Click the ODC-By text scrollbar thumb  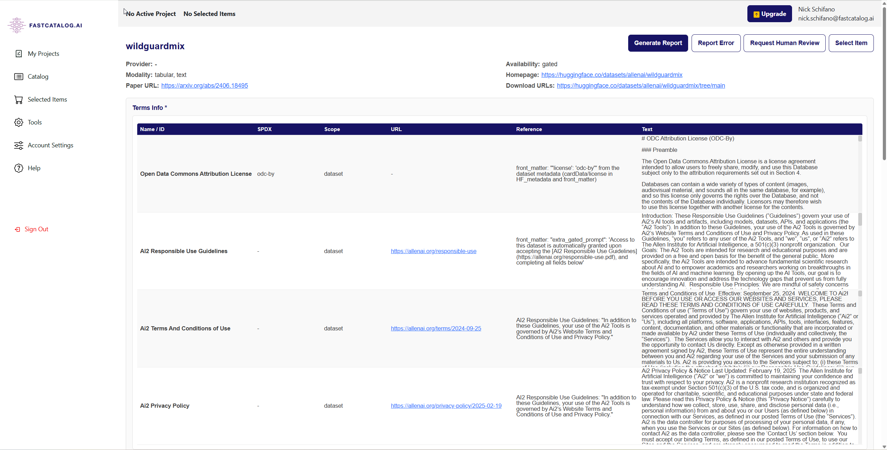(860, 139)
